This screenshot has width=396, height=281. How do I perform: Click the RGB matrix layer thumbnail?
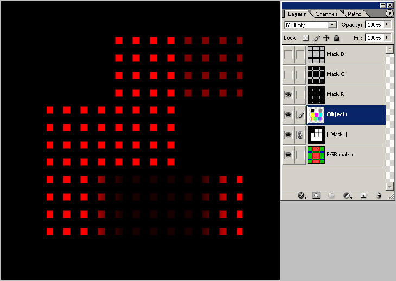click(x=316, y=155)
